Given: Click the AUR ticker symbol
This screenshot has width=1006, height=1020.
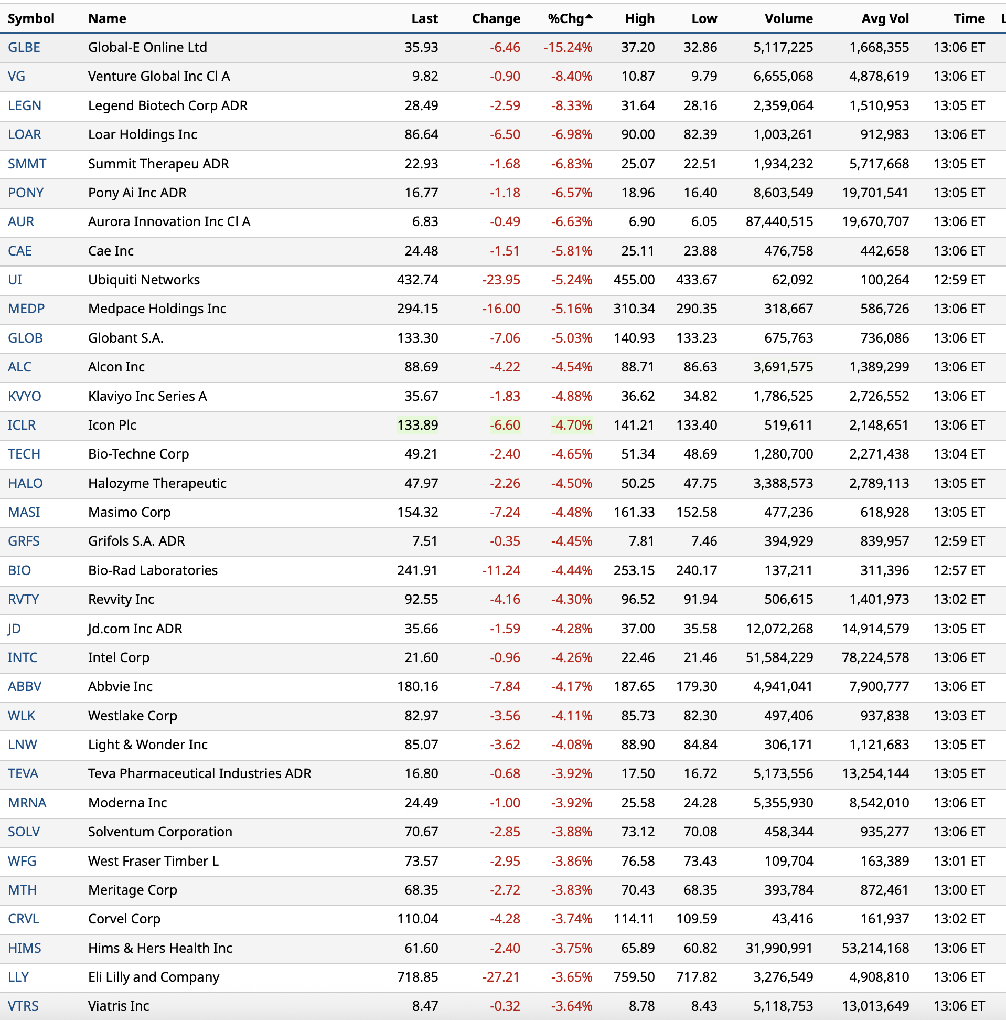Looking at the screenshot, I should pos(21,222).
